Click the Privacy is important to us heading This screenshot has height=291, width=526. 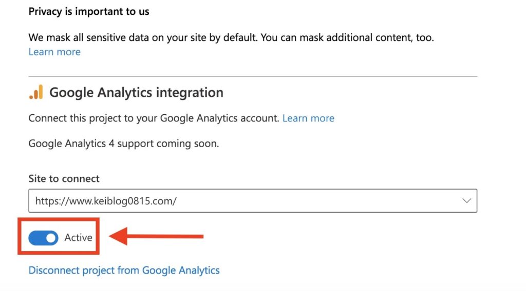point(89,11)
